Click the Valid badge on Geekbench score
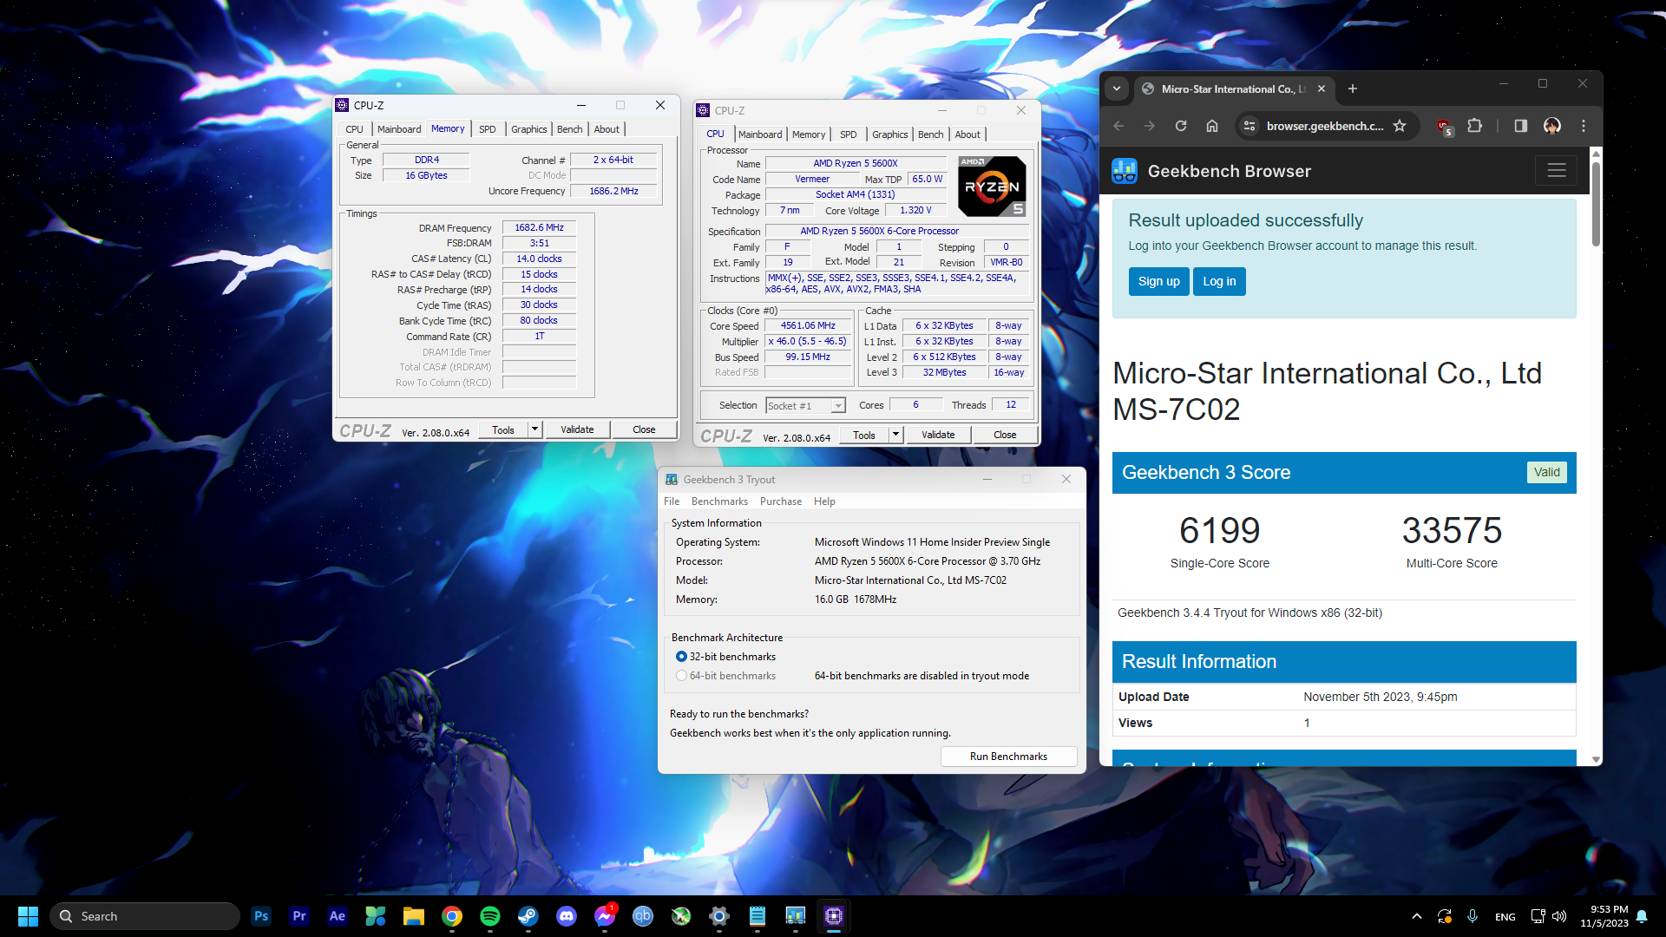The image size is (1666, 937). 1546,472
